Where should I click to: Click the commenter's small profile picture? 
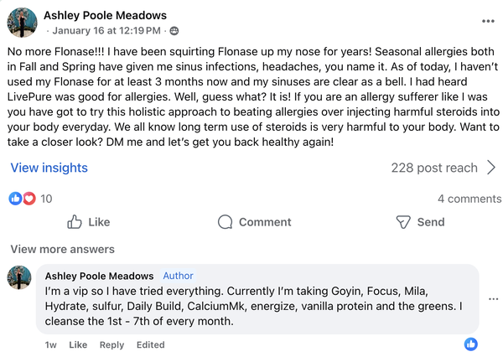tap(19, 277)
